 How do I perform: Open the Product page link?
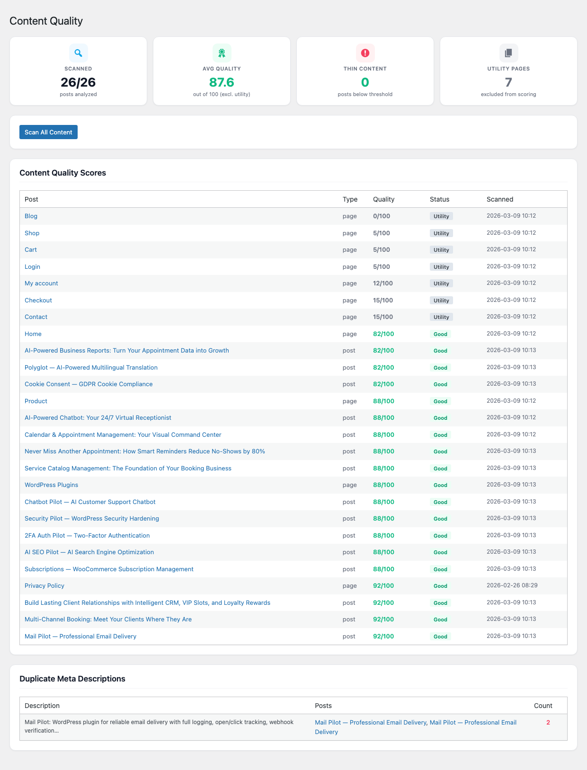[36, 401]
